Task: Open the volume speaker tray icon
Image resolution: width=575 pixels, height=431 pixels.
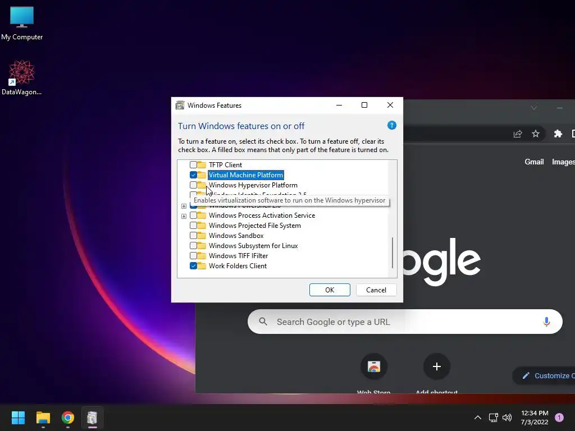Action: 507,418
